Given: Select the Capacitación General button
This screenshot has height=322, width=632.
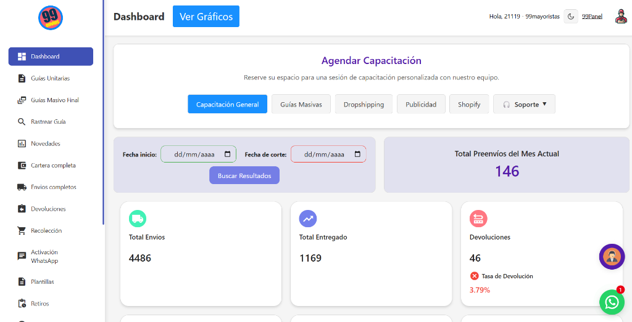Looking at the screenshot, I should [227, 105].
